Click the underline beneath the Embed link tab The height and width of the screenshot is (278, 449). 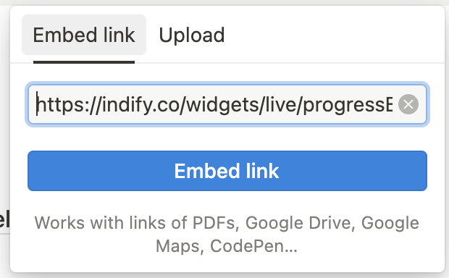[x=84, y=62]
